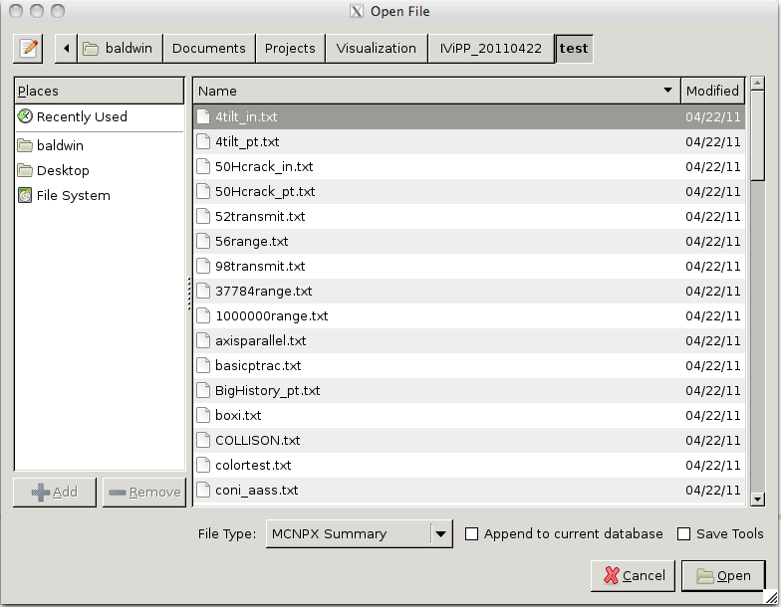Select the file basicptrac.txt
This screenshot has width=781, height=607.
coord(469,366)
